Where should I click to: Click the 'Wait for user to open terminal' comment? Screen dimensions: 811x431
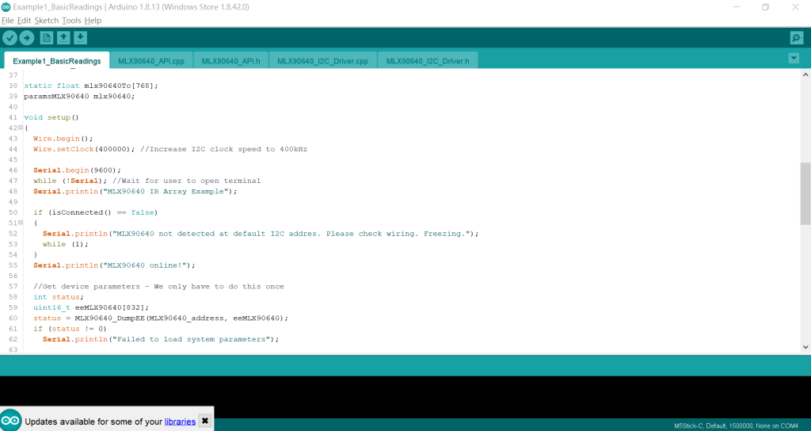186,181
